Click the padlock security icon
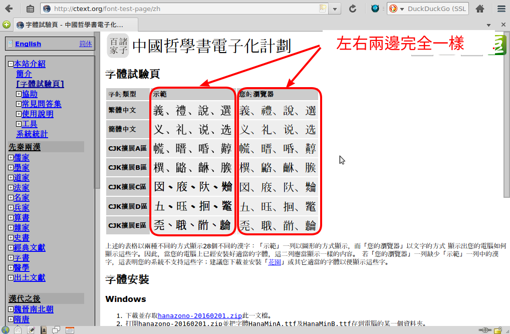Image resolution: width=510 pixels, height=334 pixels. (x=497, y=330)
